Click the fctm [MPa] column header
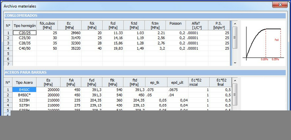The width and height of the screenshot is (291, 140). [155, 26]
